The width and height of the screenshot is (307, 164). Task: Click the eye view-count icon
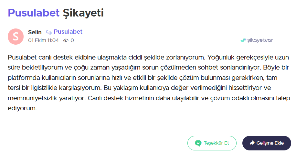pyautogui.click(x=66, y=40)
